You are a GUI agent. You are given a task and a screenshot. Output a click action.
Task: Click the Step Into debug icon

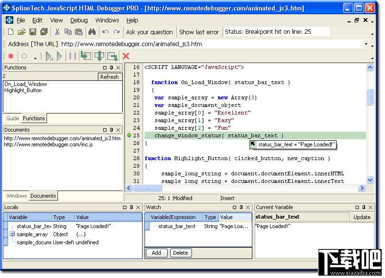tap(86, 56)
